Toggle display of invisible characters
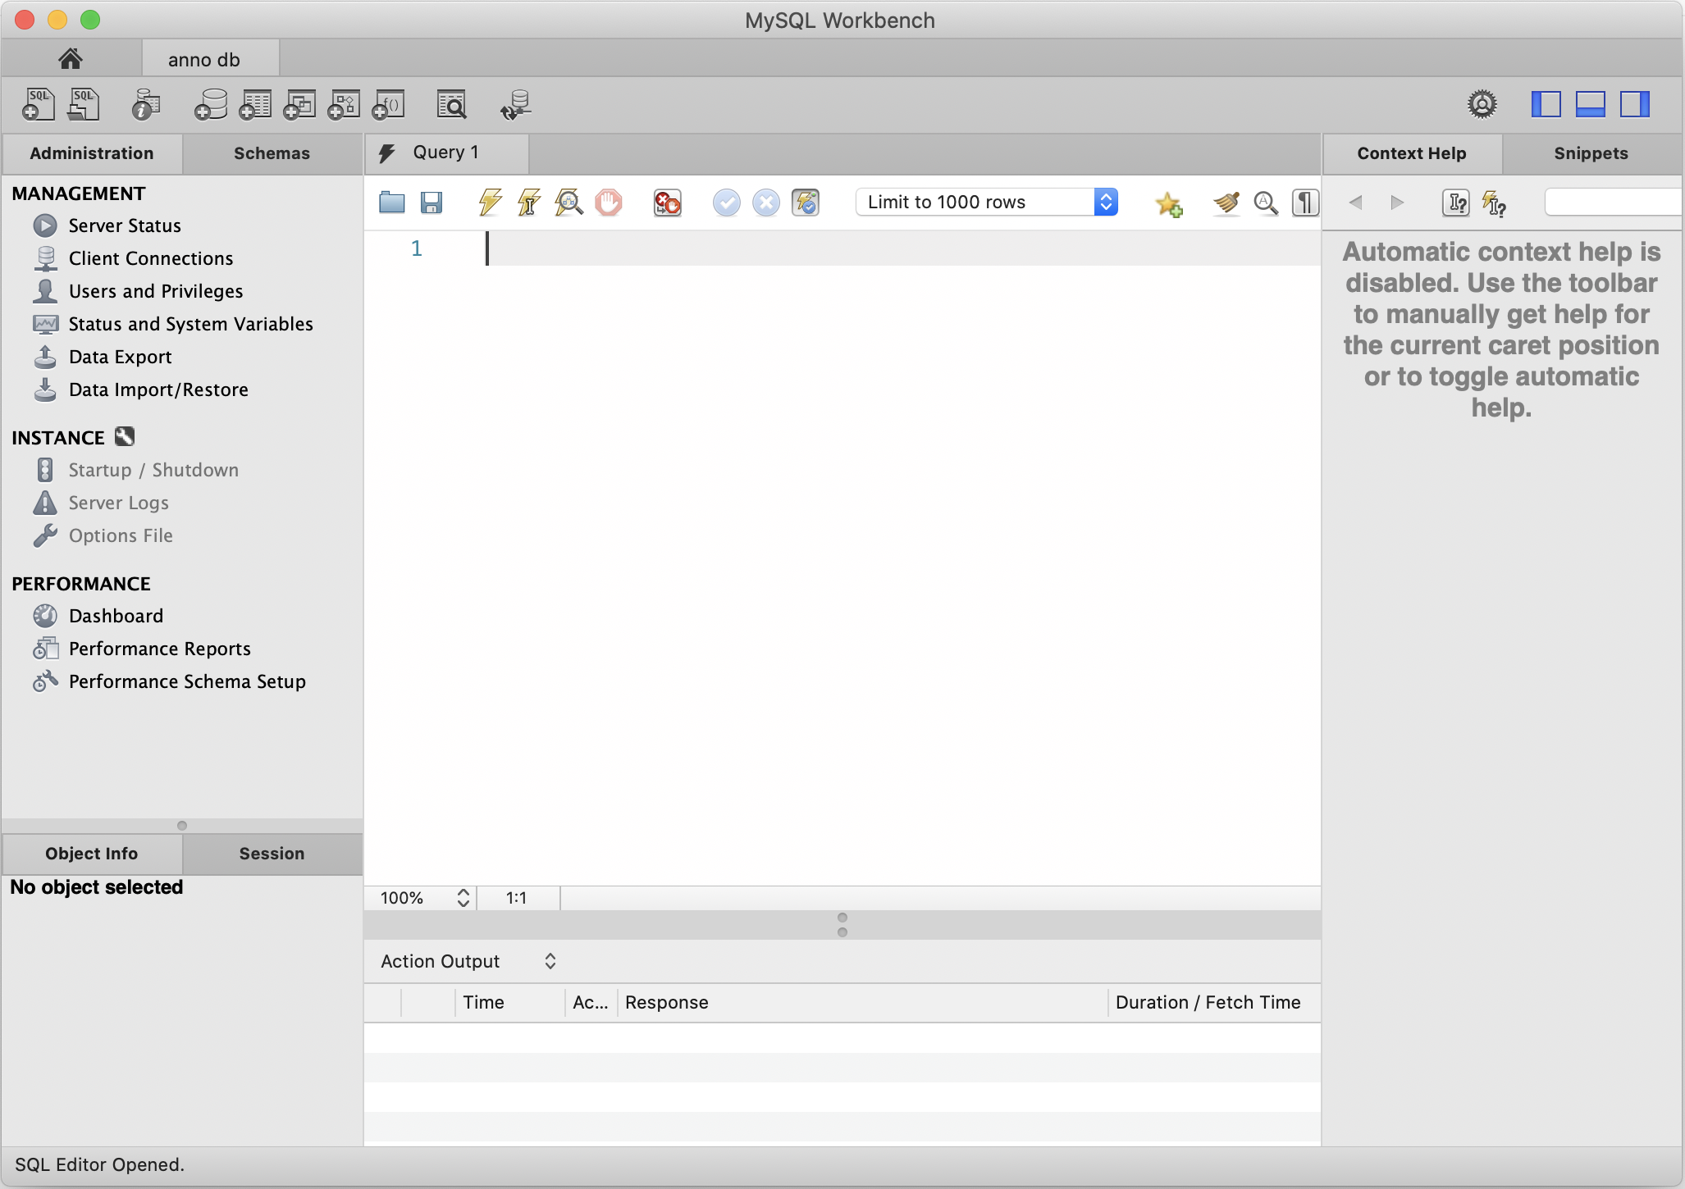 coord(1304,203)
